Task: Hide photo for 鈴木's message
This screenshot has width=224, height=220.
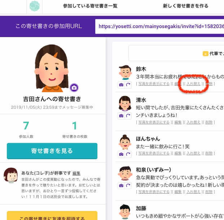Action: [x=154, y=84]
